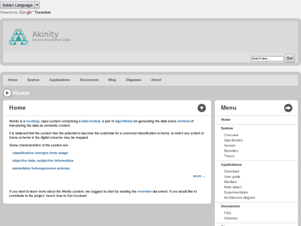Open 'objective data, subjective information' link

43,160
